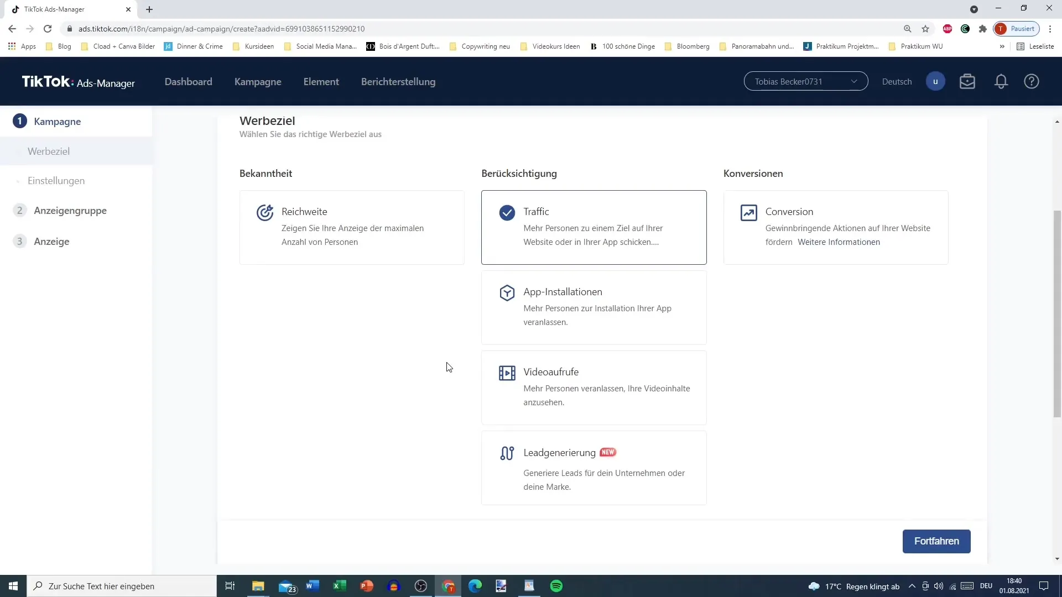1062x597 pixels.
Task: Click the Conversion chart icon
Action: [x=748, y=212]
